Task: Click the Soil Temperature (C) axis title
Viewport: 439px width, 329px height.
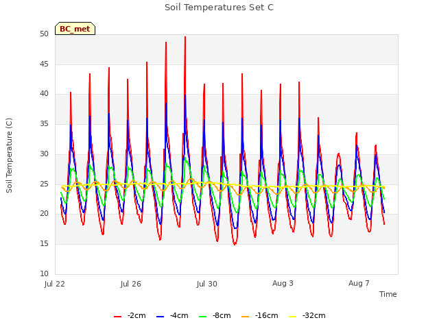Action: pyautogui.click(x=9, y=156)
